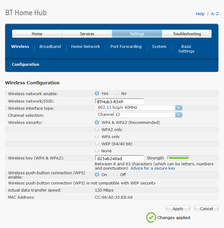Select the Settings tab

(137, 34)
